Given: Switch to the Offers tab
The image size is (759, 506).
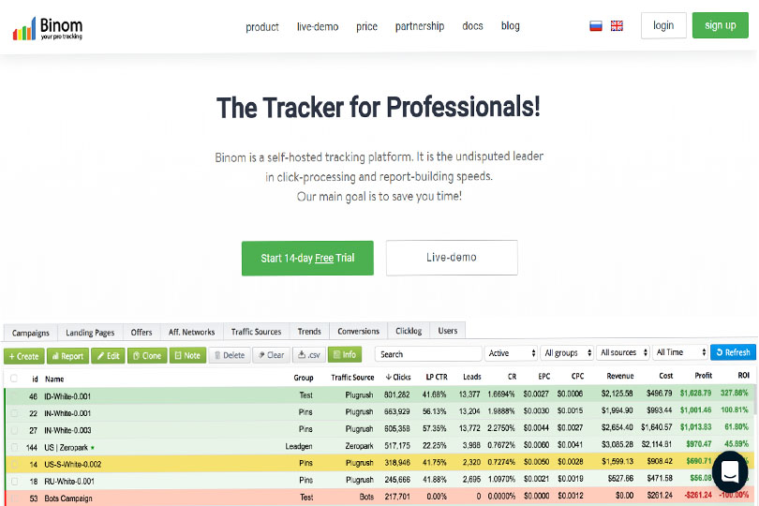Looking at the screenshot, I should coord(141,332).
